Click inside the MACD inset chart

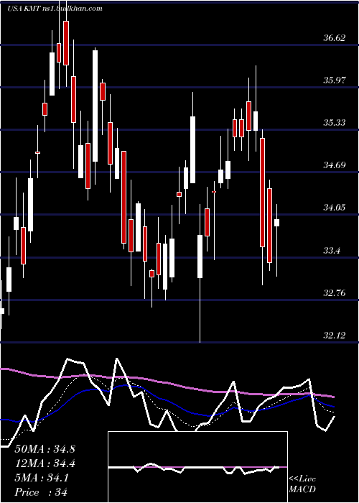point(197,467)
